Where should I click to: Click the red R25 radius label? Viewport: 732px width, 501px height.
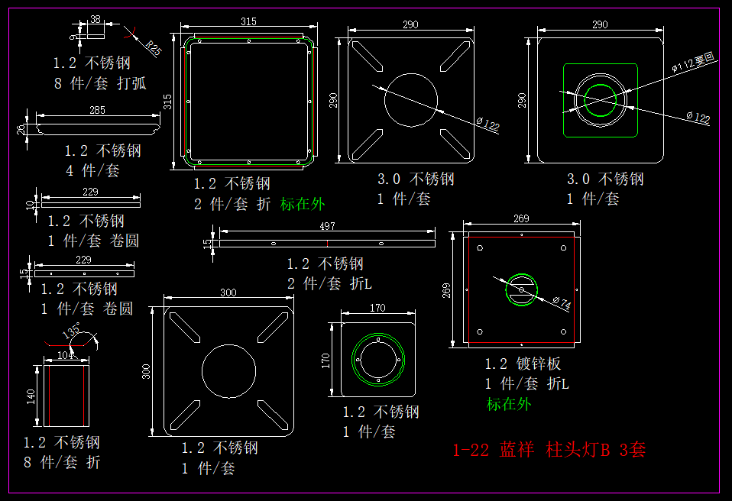(x=154, y=49)
